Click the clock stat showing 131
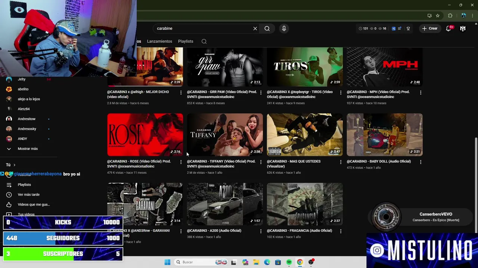This screenshot has width=478, height=268. (x=363, y=28)
